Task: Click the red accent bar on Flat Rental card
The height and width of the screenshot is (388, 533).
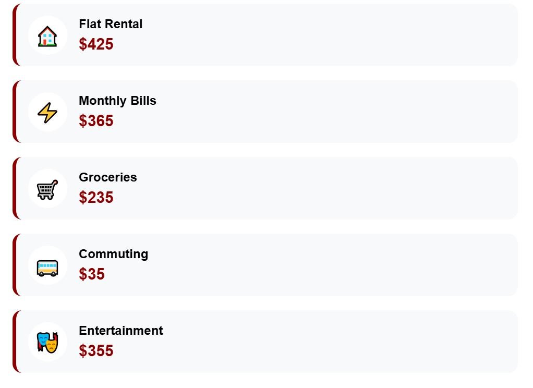Action: click(15, 35)
